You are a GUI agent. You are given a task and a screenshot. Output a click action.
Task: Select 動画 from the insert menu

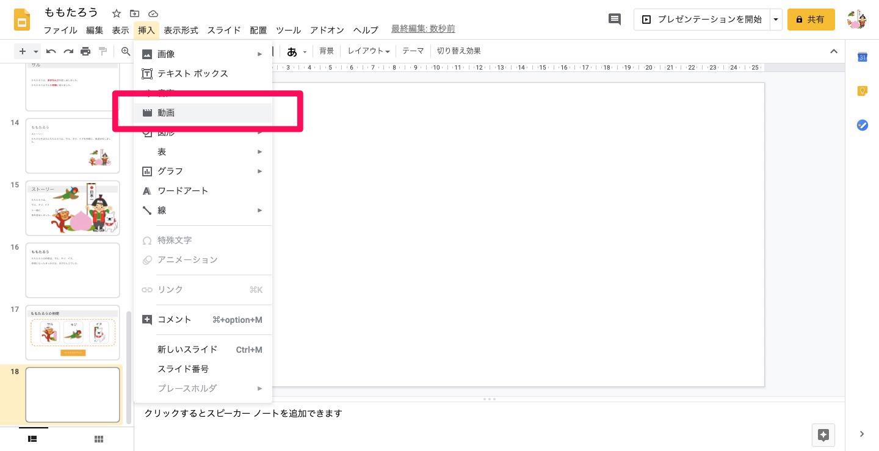click(166, 113)
